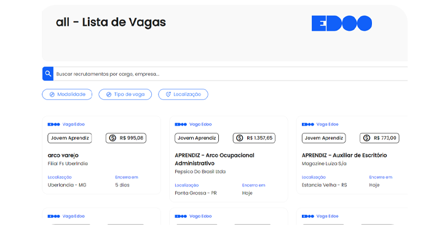Open the Modalidade filter dropdown
The width and height of the screenshot is (439, 229).
[67, 94]
